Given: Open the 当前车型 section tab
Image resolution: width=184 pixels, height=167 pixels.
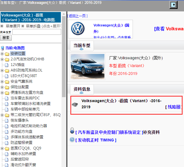Looking at the screenshot, I should point(82,46).
